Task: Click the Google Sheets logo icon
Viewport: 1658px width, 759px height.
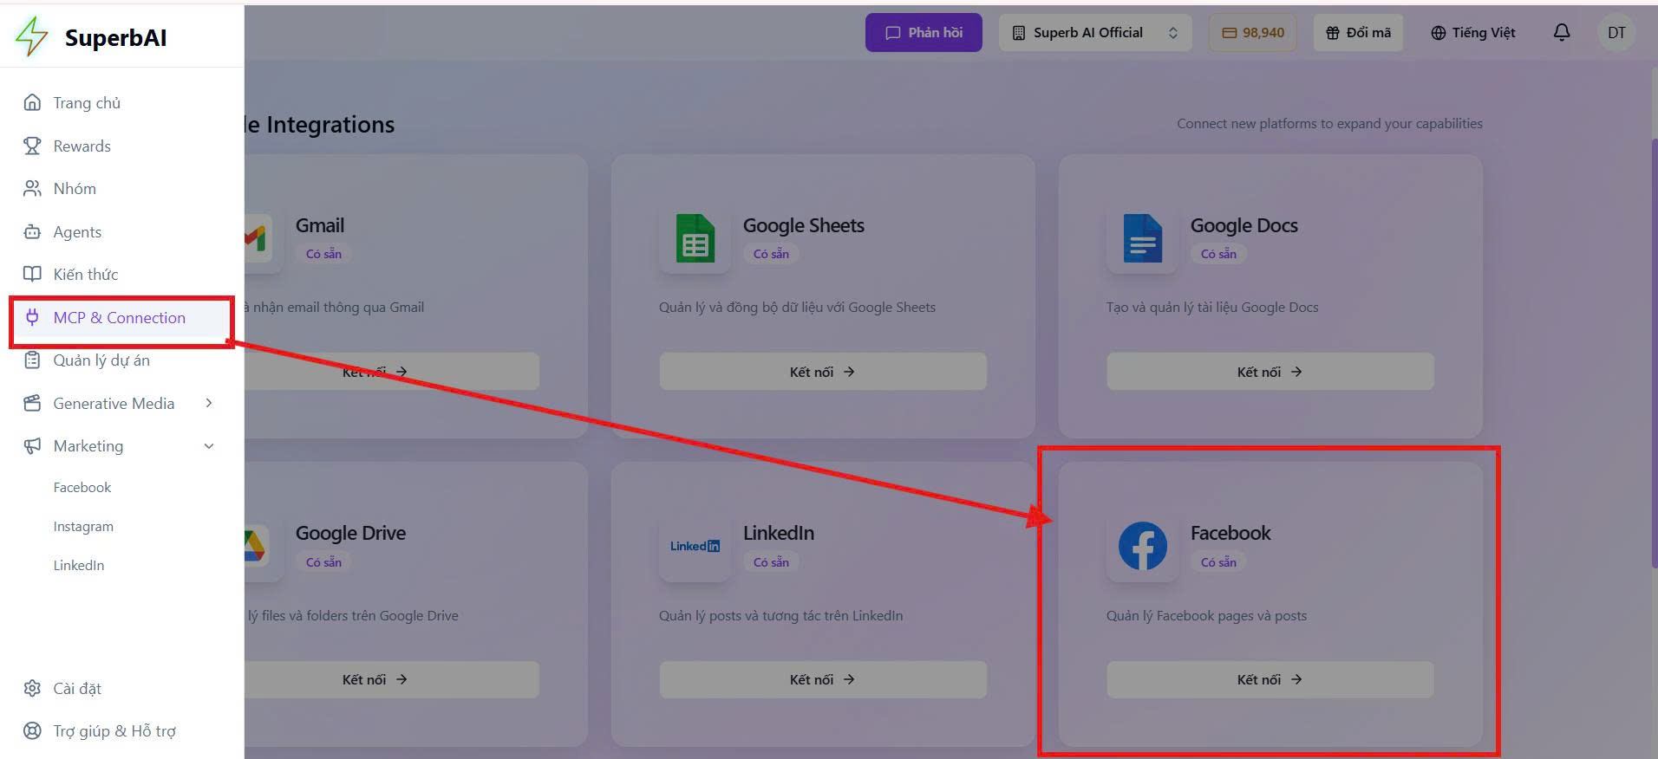Action: click(x=695, y=237)
